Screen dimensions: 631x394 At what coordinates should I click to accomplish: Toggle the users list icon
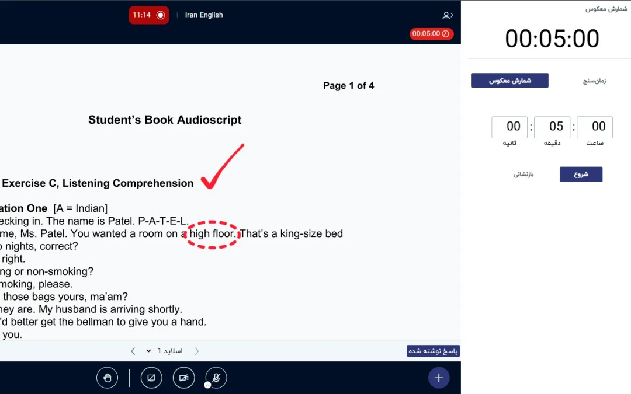pyautogui.click(x=447, y=15)
